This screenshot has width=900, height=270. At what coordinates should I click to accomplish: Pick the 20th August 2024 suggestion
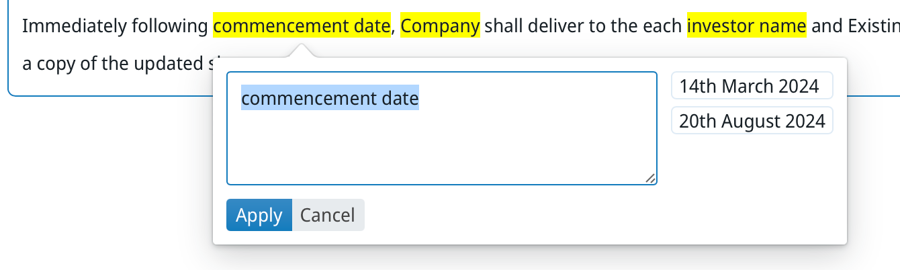[x=752, y=121]
